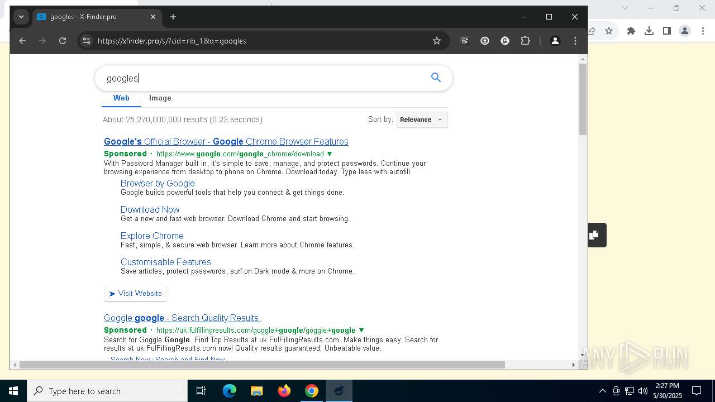Open extensions puzzle in background window
This screenshot has height=402, width=715.
point(631,31)
